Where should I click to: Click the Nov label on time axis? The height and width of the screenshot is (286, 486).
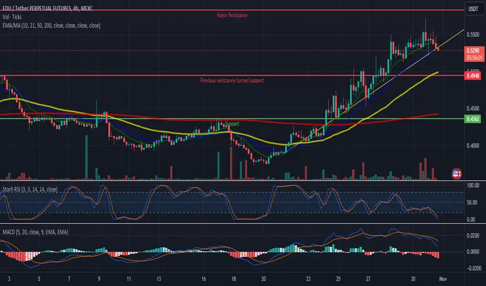point(443,279)
